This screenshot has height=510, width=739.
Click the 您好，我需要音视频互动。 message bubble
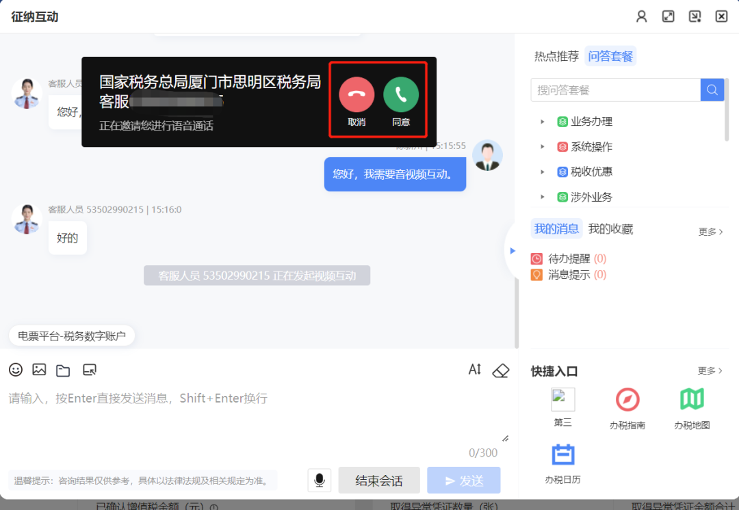click(395, 174)
